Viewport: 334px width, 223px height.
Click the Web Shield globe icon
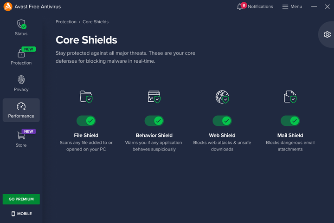point(222,97)
